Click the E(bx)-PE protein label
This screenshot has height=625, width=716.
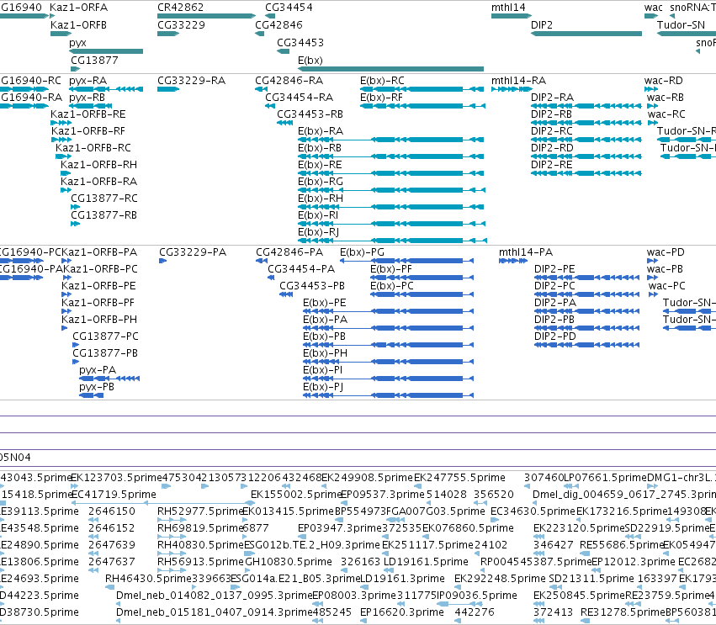pos(325,303)
